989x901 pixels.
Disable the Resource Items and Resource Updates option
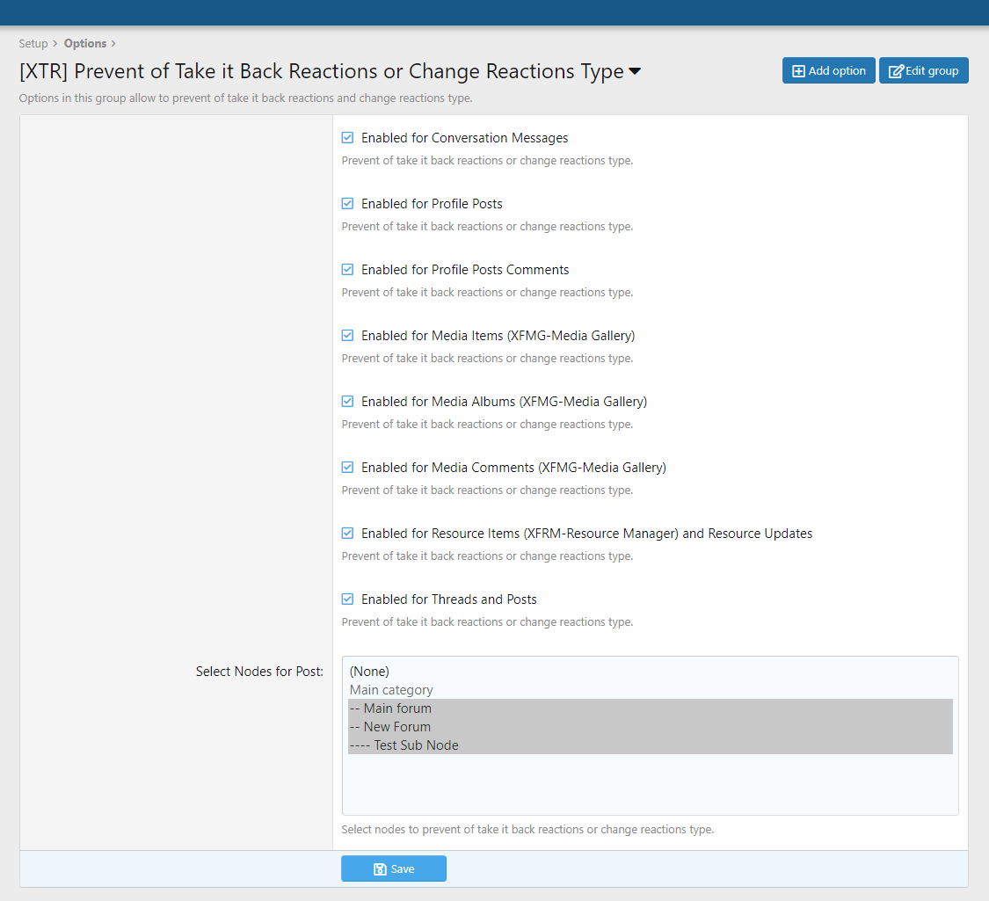point(347,533)
